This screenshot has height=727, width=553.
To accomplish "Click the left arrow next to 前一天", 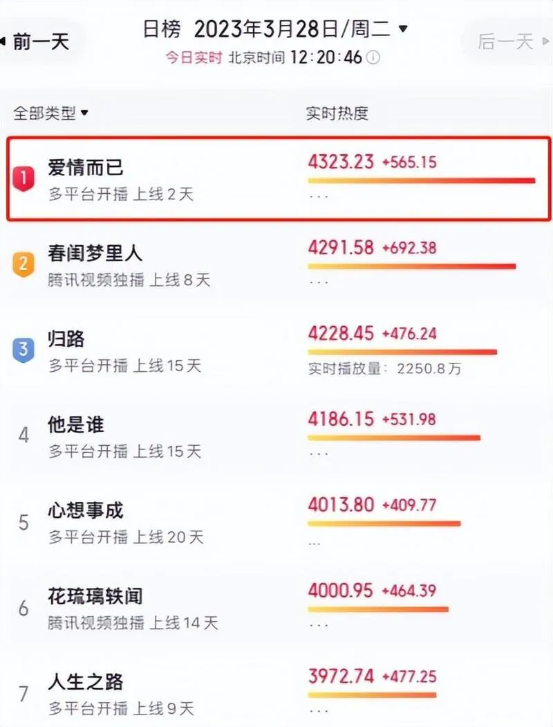I will [3, 42].
